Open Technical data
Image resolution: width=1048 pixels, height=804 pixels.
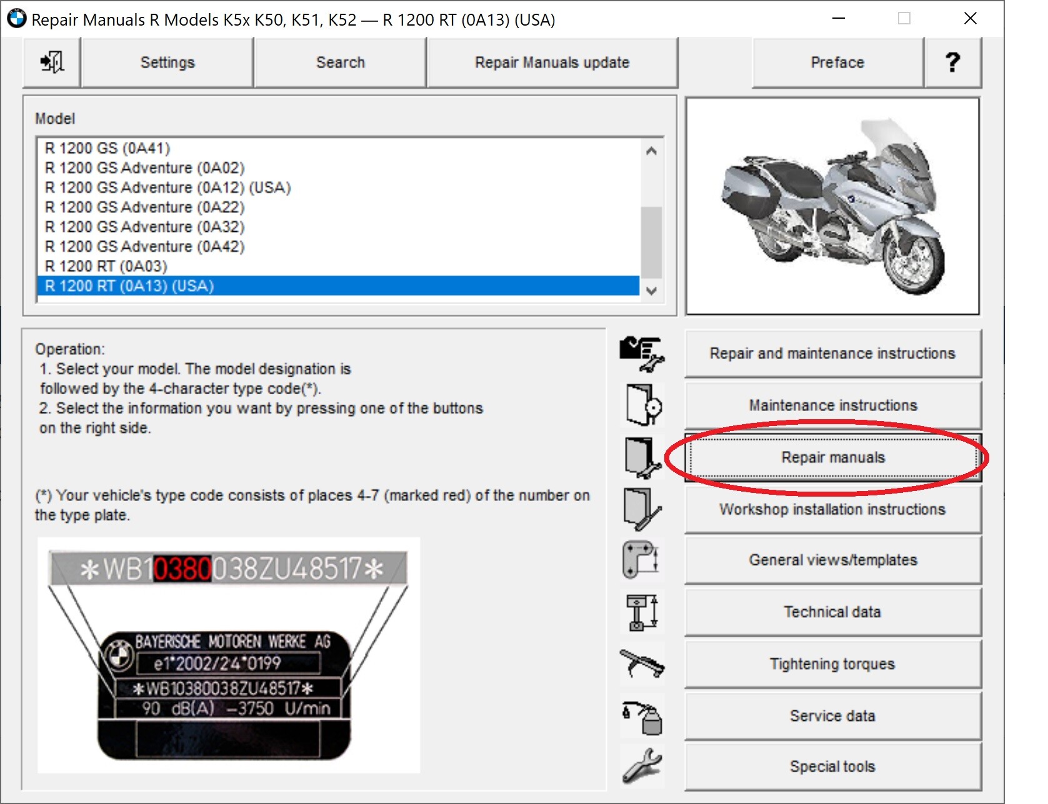[x=833, y=612]
